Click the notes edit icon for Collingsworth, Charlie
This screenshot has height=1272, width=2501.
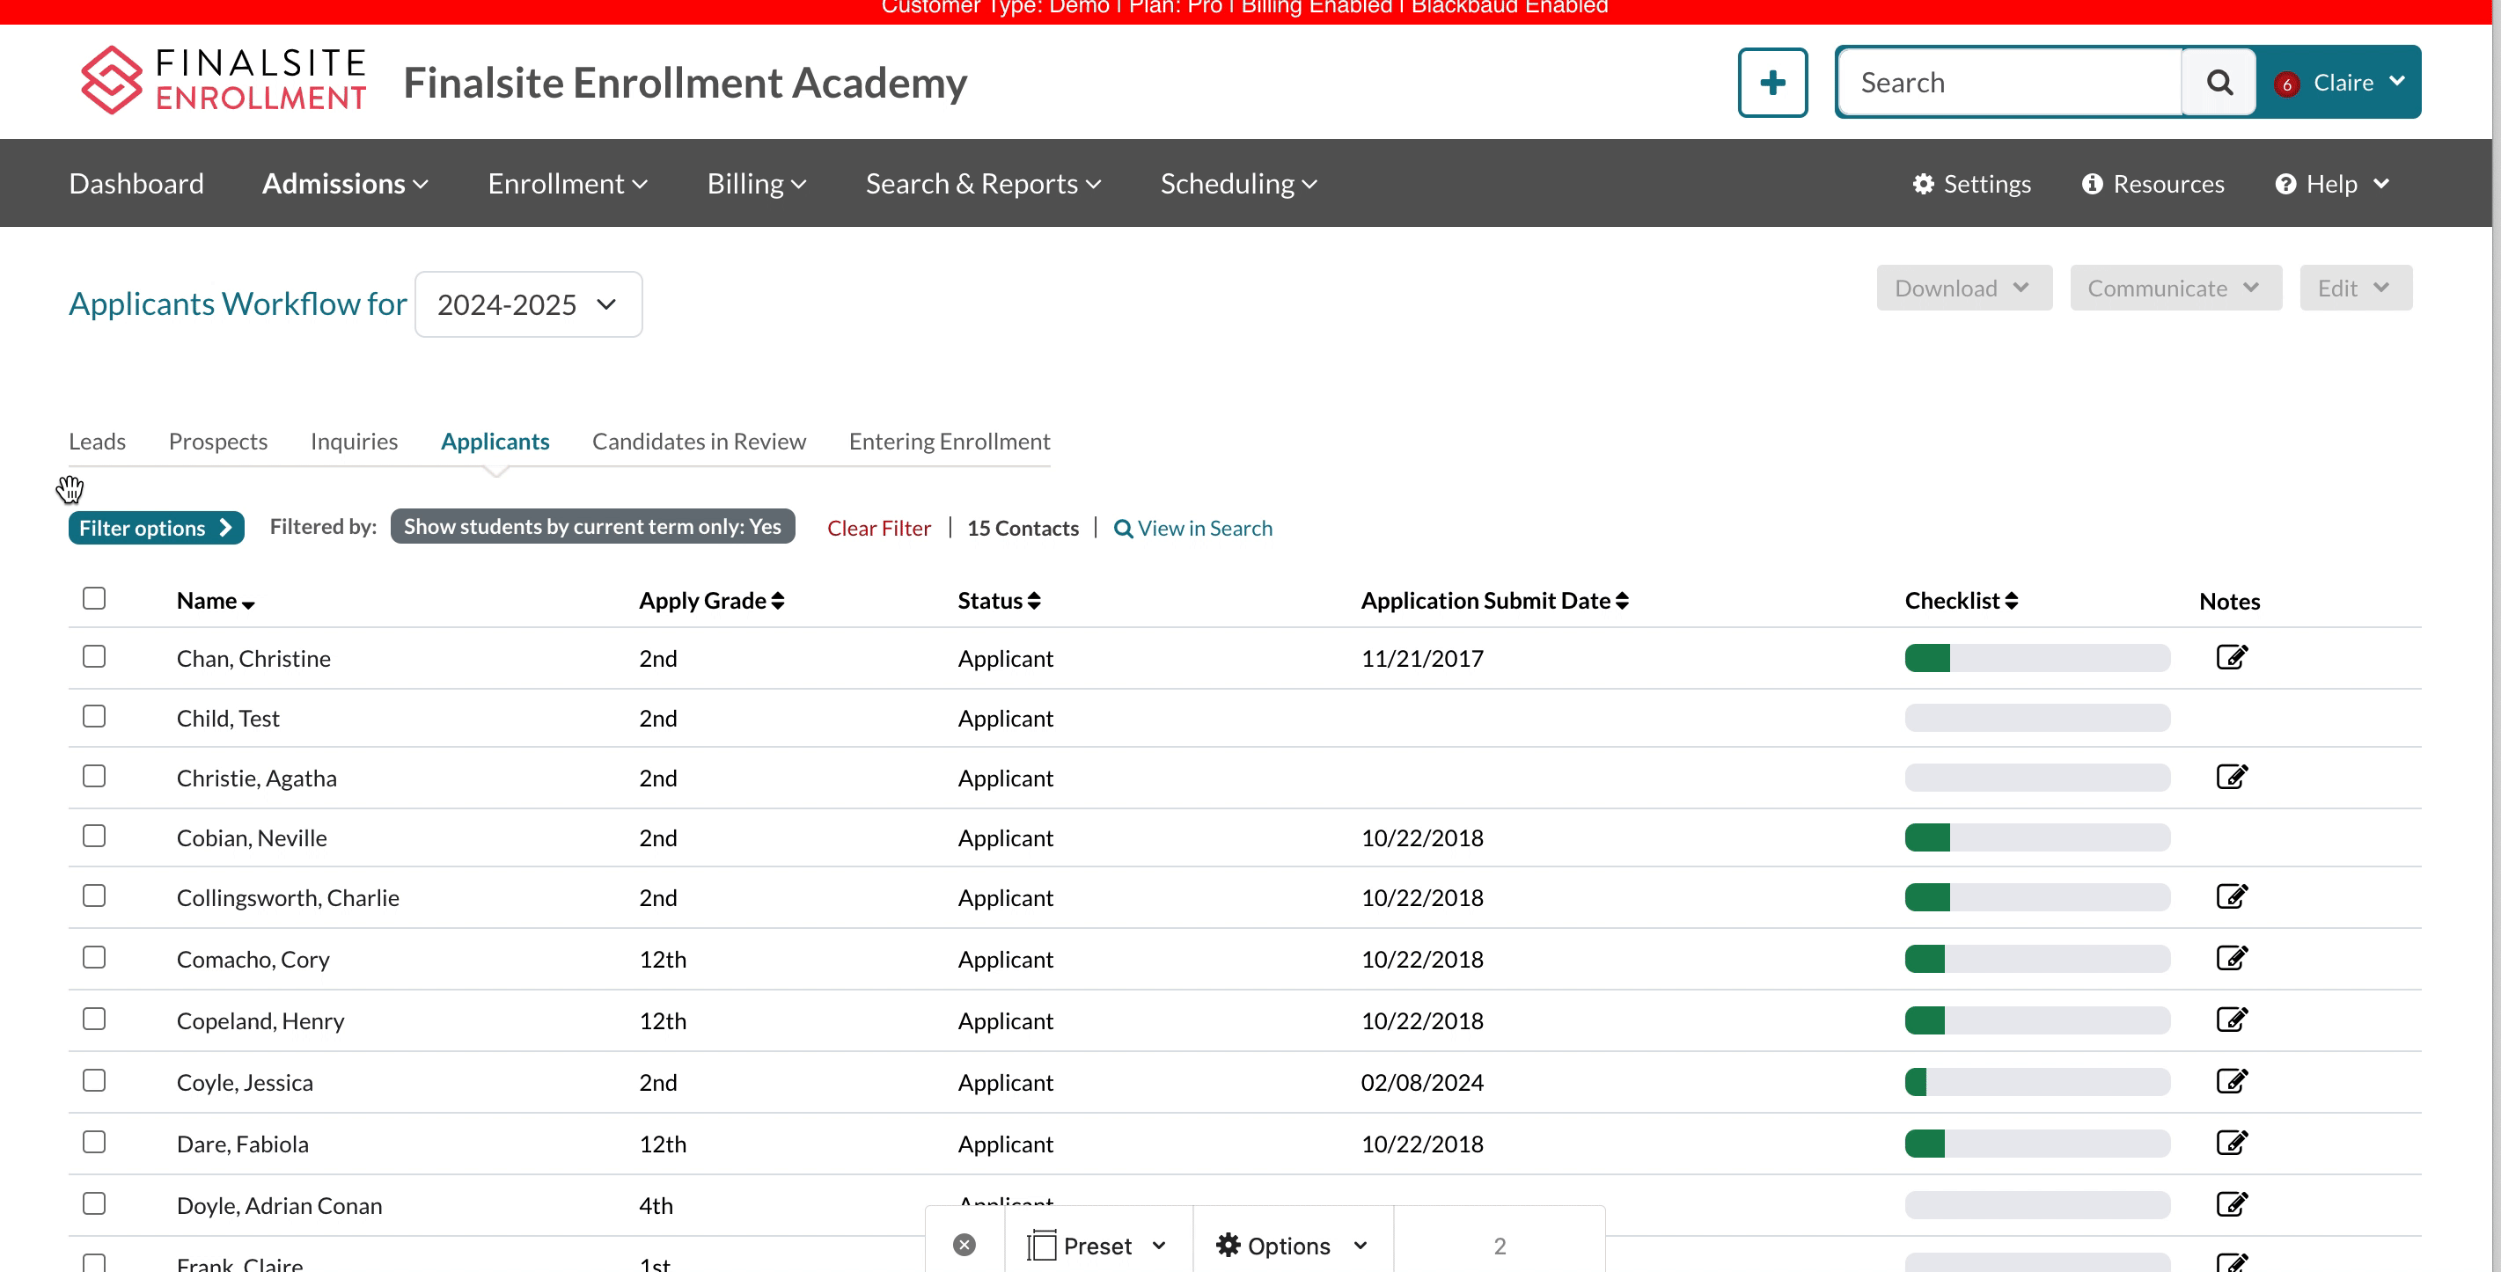coord(2233,897)
